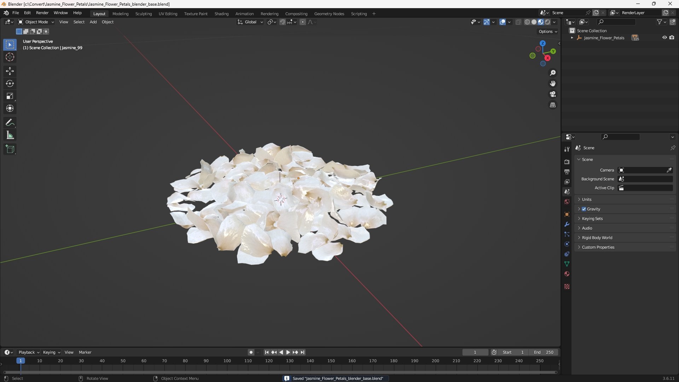Activate the Transform tool

coord(10,108)
